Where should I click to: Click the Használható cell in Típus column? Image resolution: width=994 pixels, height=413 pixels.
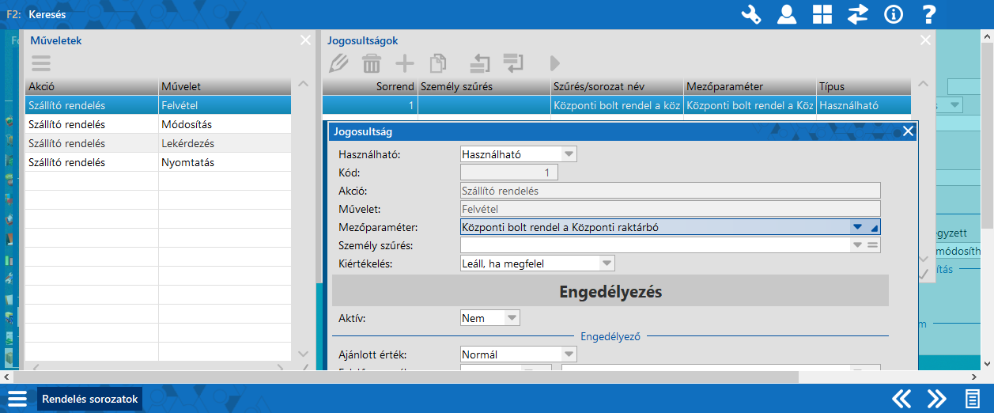coord(864,105)
